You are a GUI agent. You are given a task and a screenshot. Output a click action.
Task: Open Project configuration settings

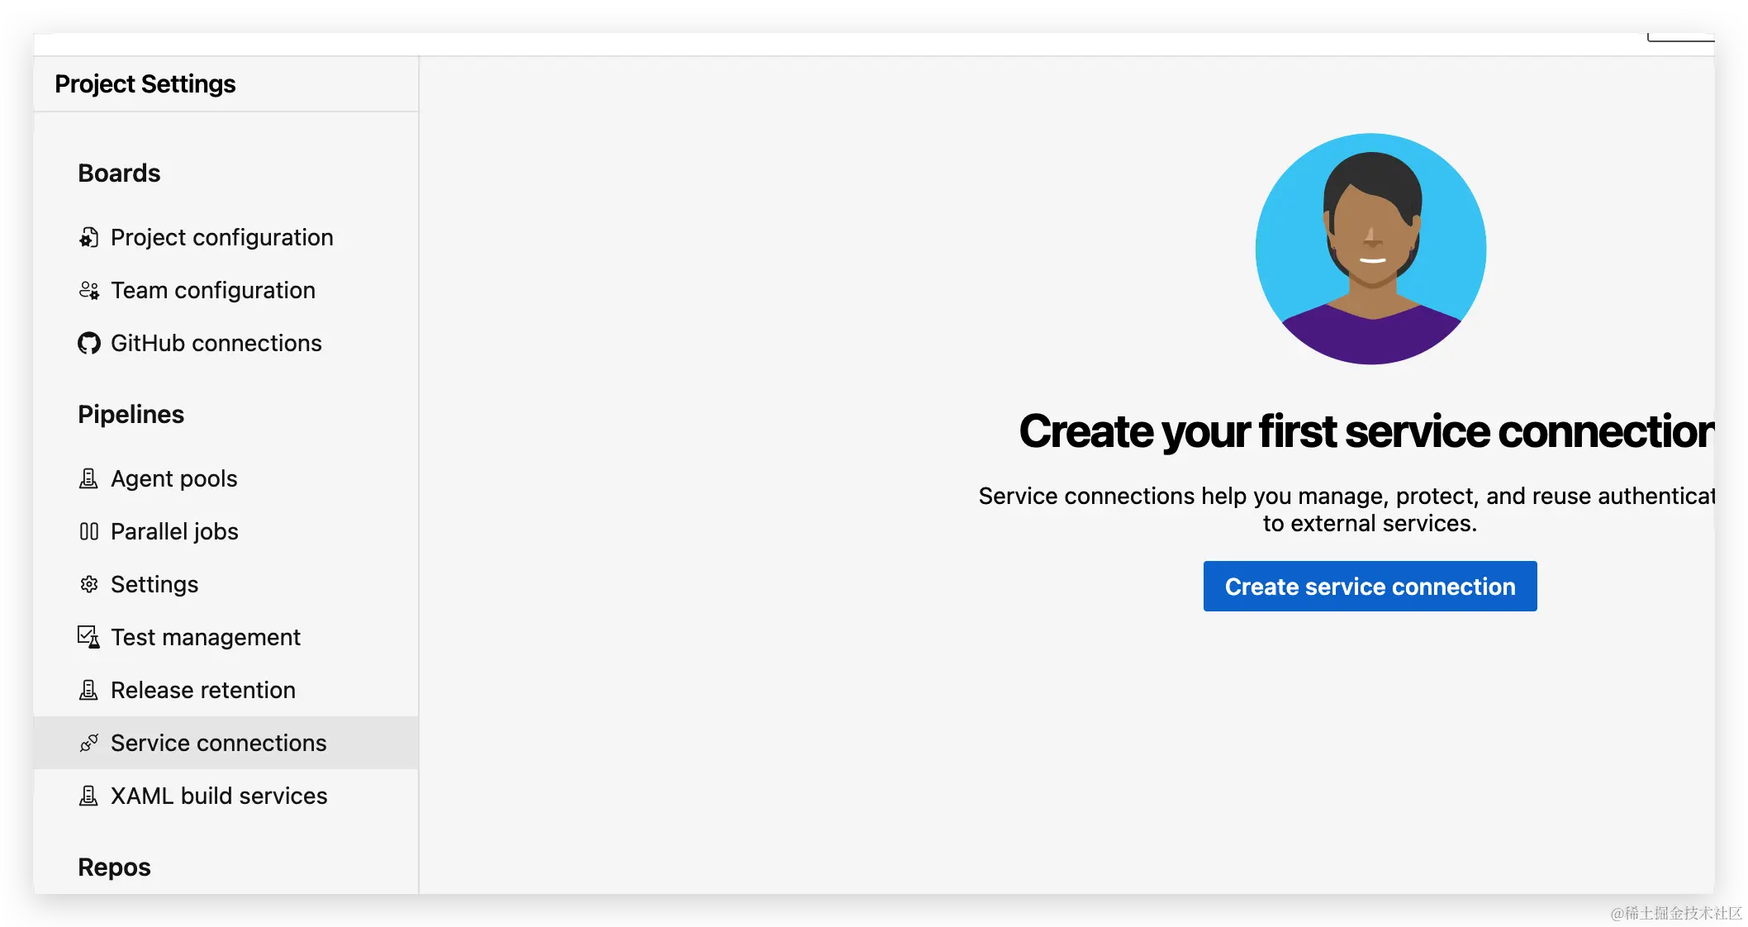coord(222,237)
